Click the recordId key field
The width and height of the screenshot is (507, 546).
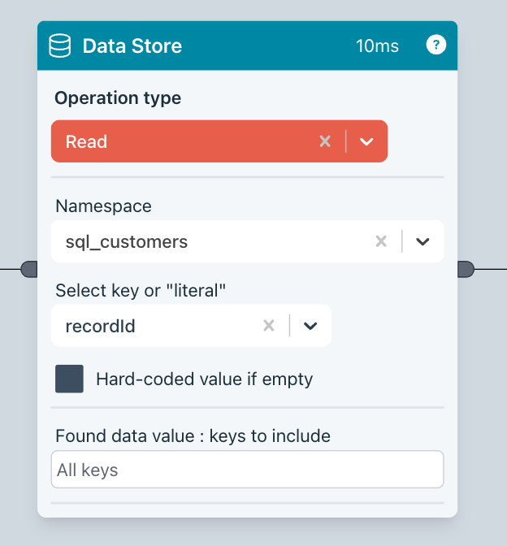[x=154, y=326]
